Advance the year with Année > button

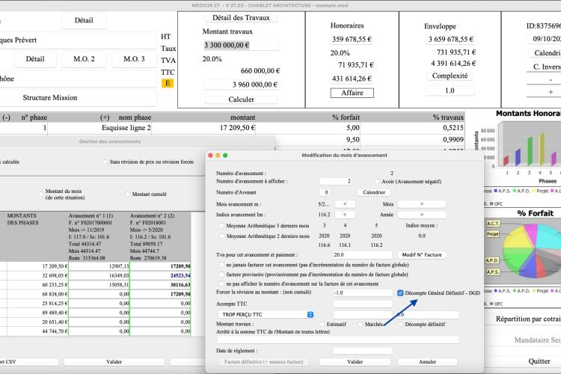(x=422, y=215)
